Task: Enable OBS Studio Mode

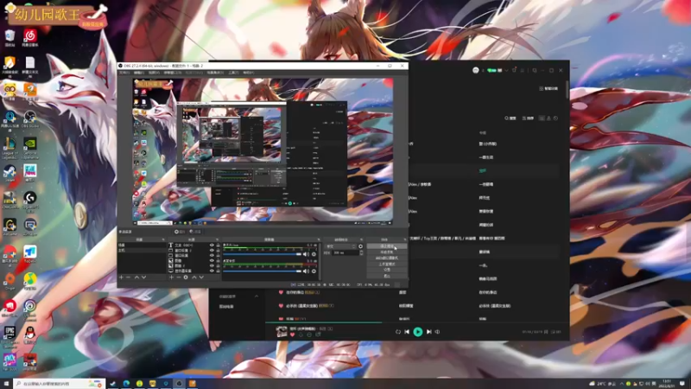Action: 387,264
